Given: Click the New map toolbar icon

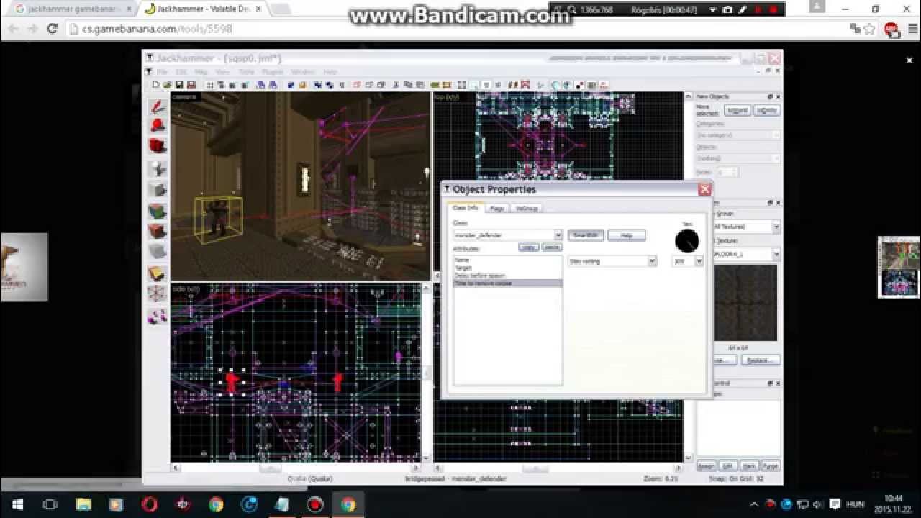Looking at the screenshot, I should [156, 85].
